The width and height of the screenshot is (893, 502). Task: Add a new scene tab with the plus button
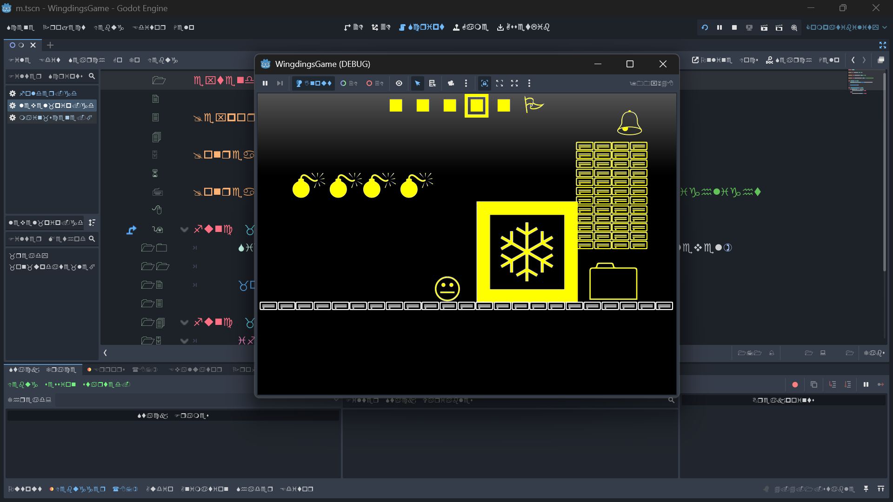(x=50, y=45)
